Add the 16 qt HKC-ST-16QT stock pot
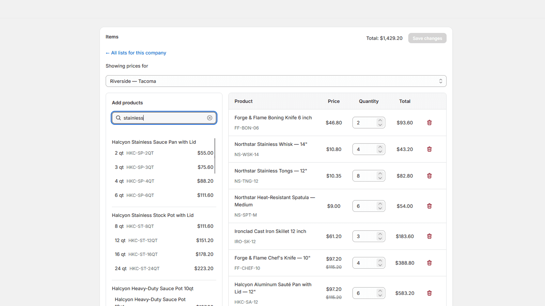 (164, 254)
